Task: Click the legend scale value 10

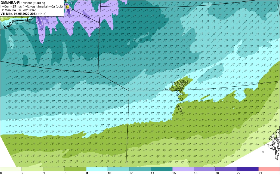Action: coord(109,173)
